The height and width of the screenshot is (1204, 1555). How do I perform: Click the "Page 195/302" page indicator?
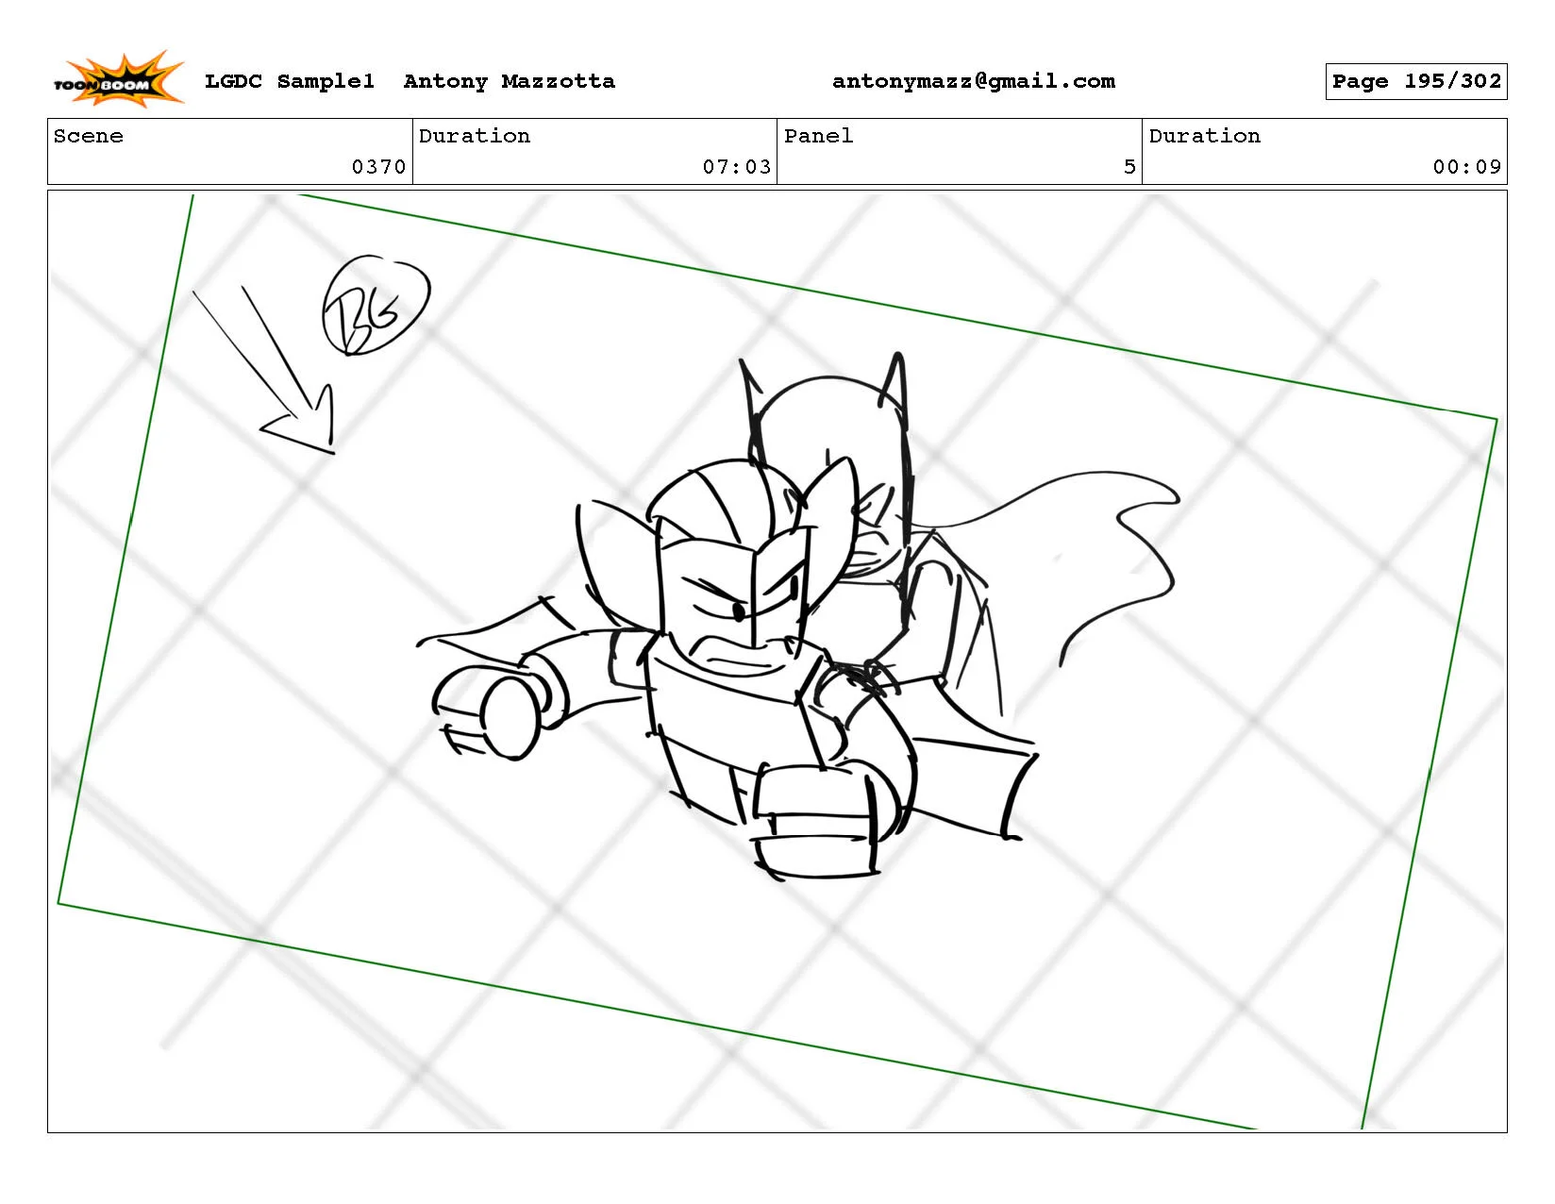pyautogui.click(x=1416, y=81)
